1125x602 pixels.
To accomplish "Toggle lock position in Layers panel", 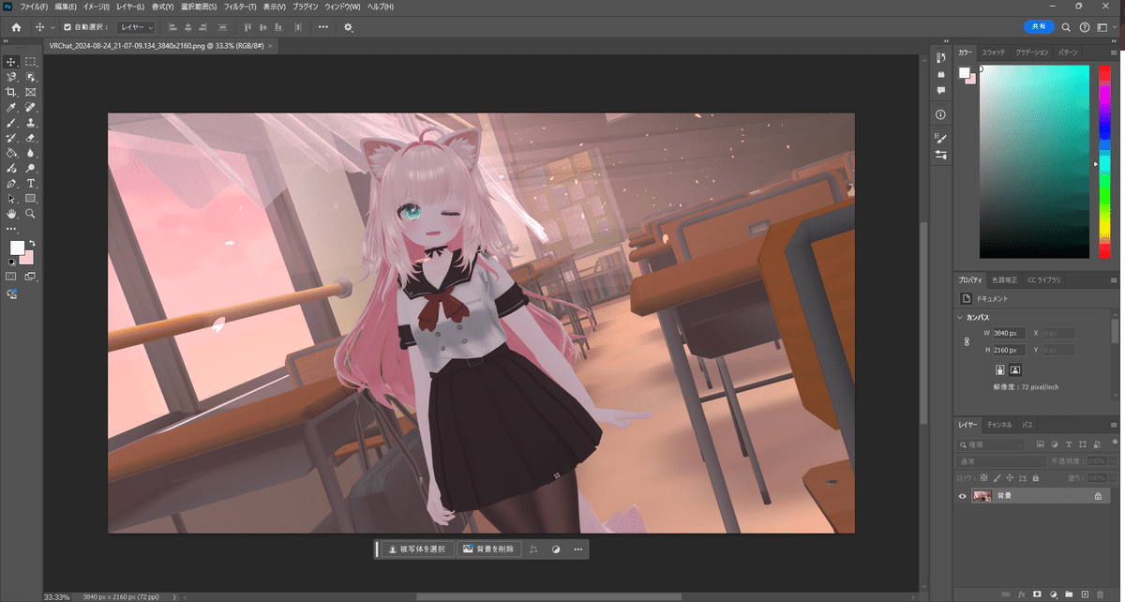I will pos(1009,477).
